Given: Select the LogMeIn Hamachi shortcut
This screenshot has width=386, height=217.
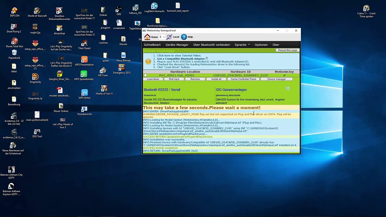Looking at the screenshot, I should 154,8.
